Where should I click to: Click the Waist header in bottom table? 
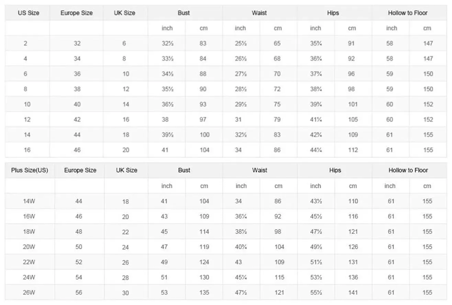pos(260,170)
